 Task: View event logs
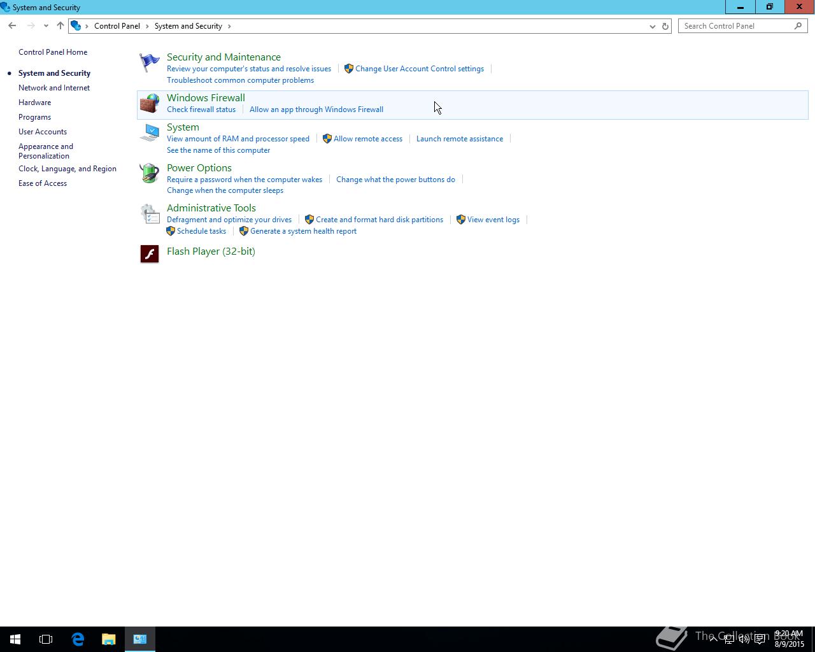coord(493,220)
